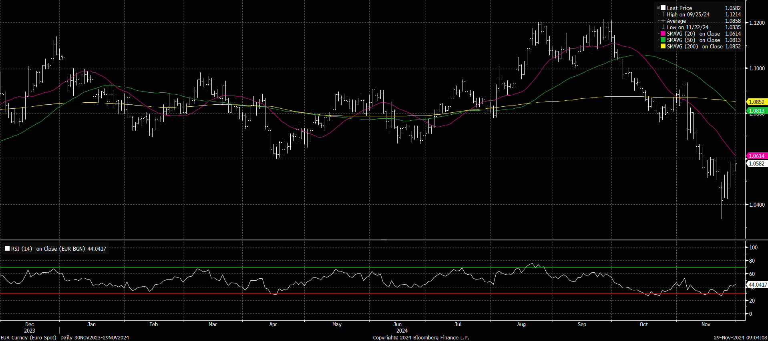The image size is (768, 341).
Task: Click the 0 label on RSI axis
Action: click(750, 314)
